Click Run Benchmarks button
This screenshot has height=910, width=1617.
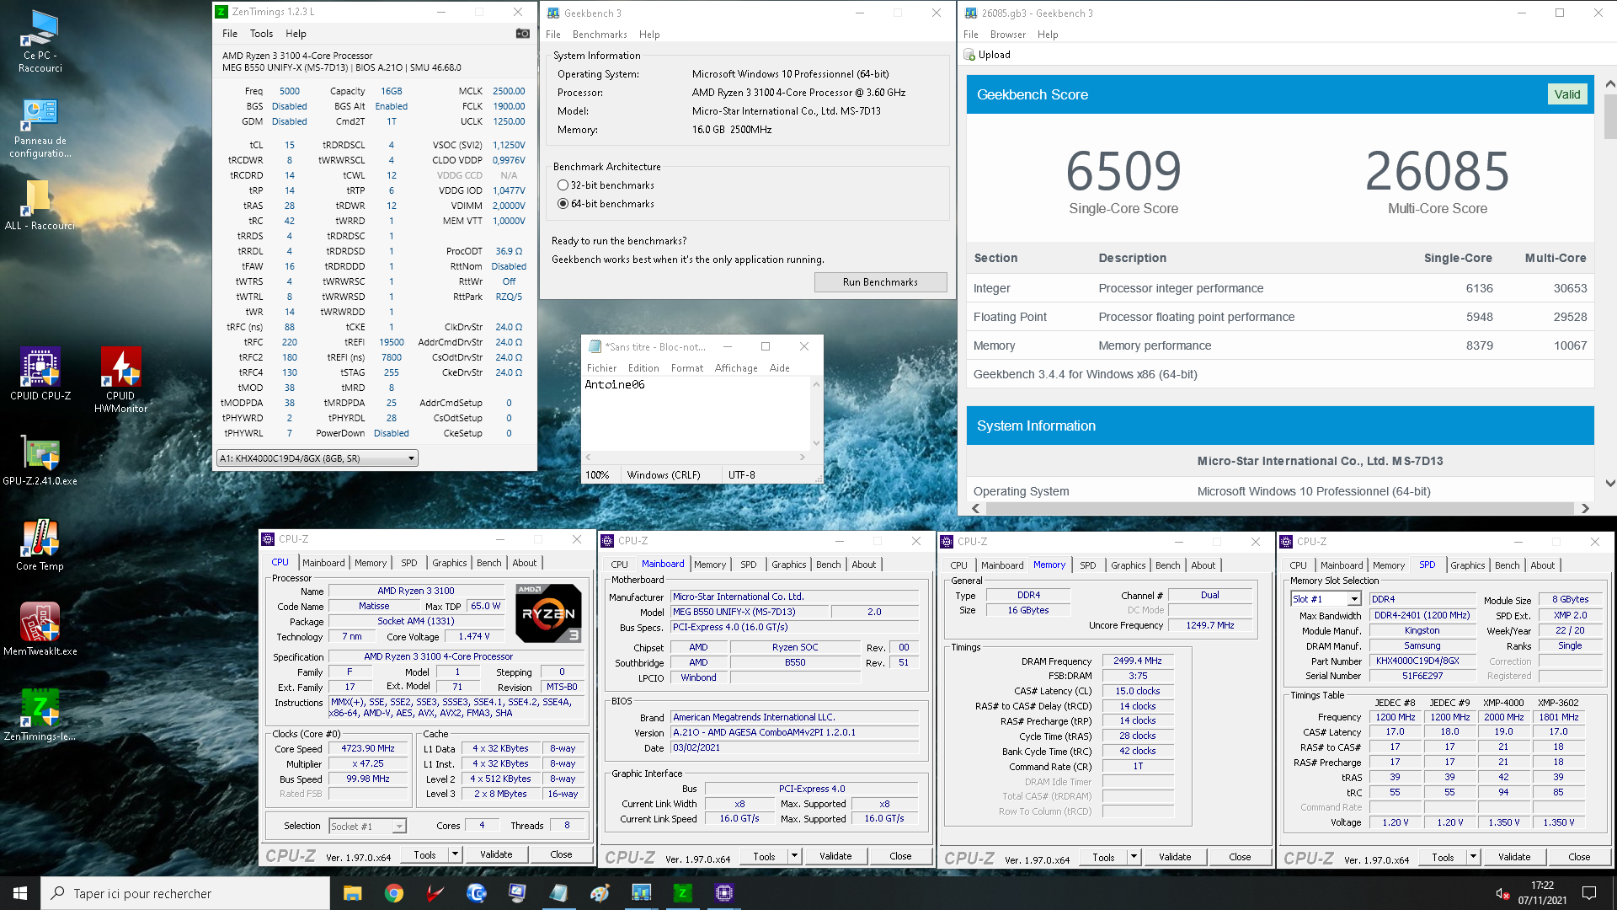coord(880,282)
